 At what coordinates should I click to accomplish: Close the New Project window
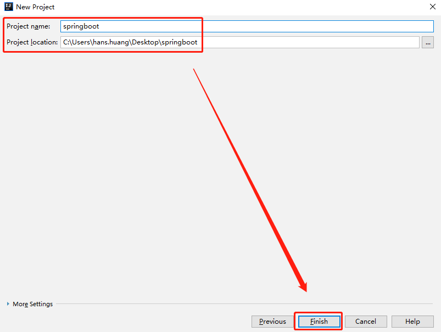[433, 7]
